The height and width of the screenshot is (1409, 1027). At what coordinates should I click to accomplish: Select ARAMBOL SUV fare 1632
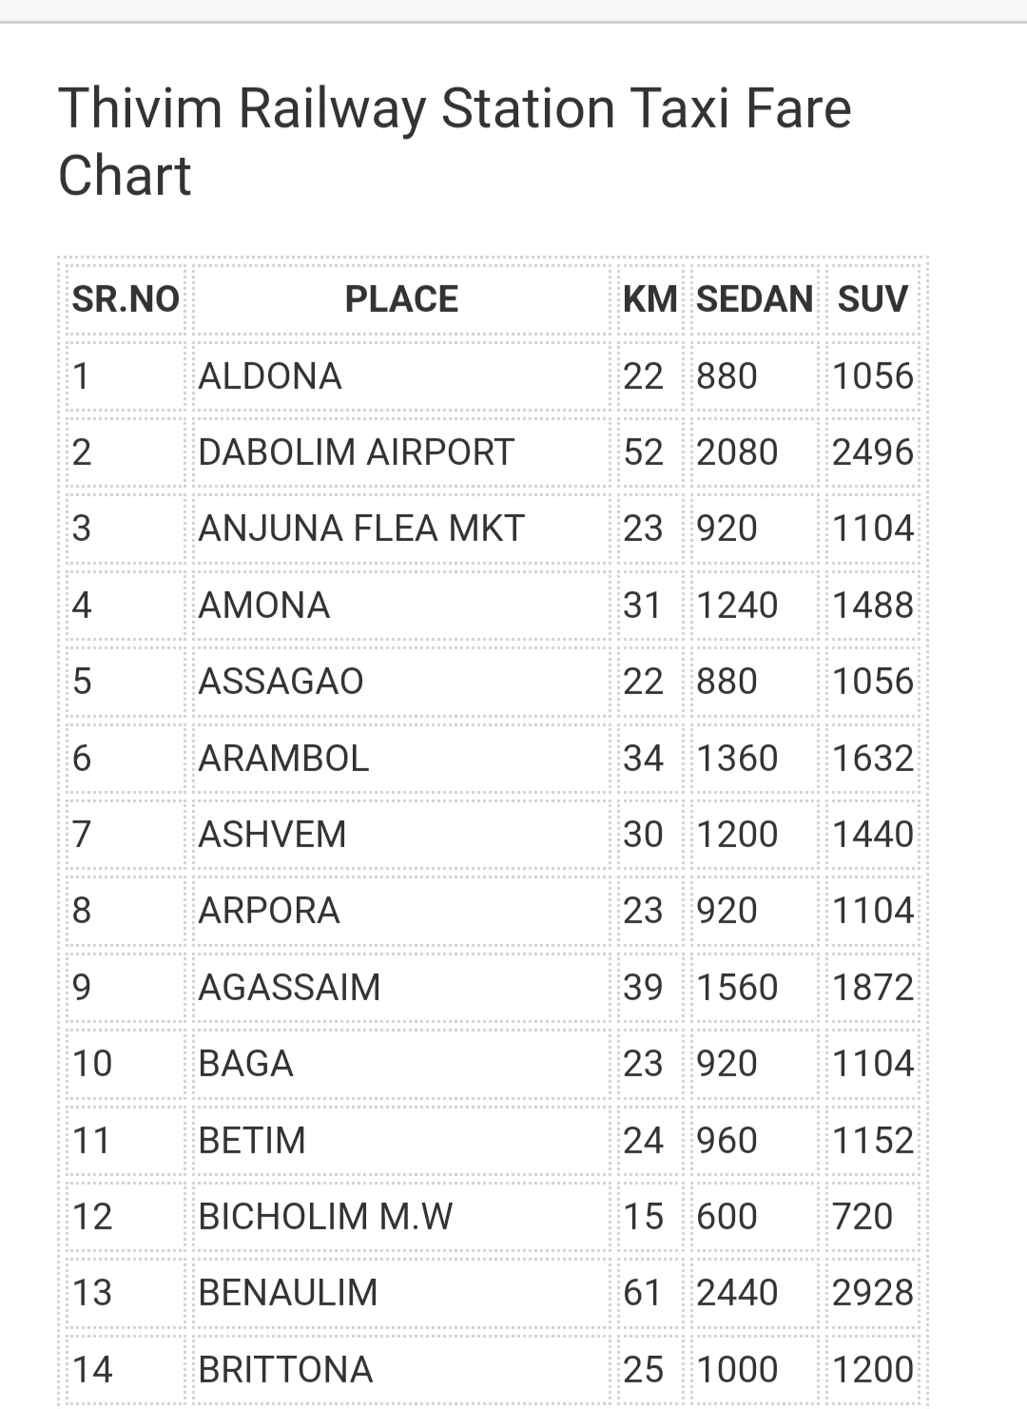[x=873, y=759]
